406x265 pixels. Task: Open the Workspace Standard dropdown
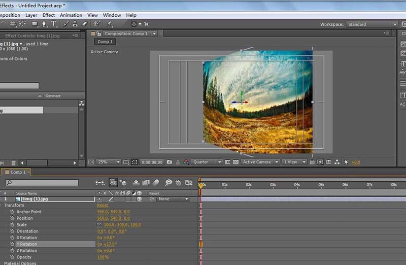point(373,24)
